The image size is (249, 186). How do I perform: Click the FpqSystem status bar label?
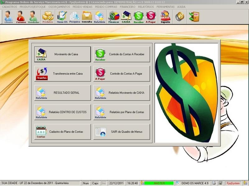click(x=233, y=183)
